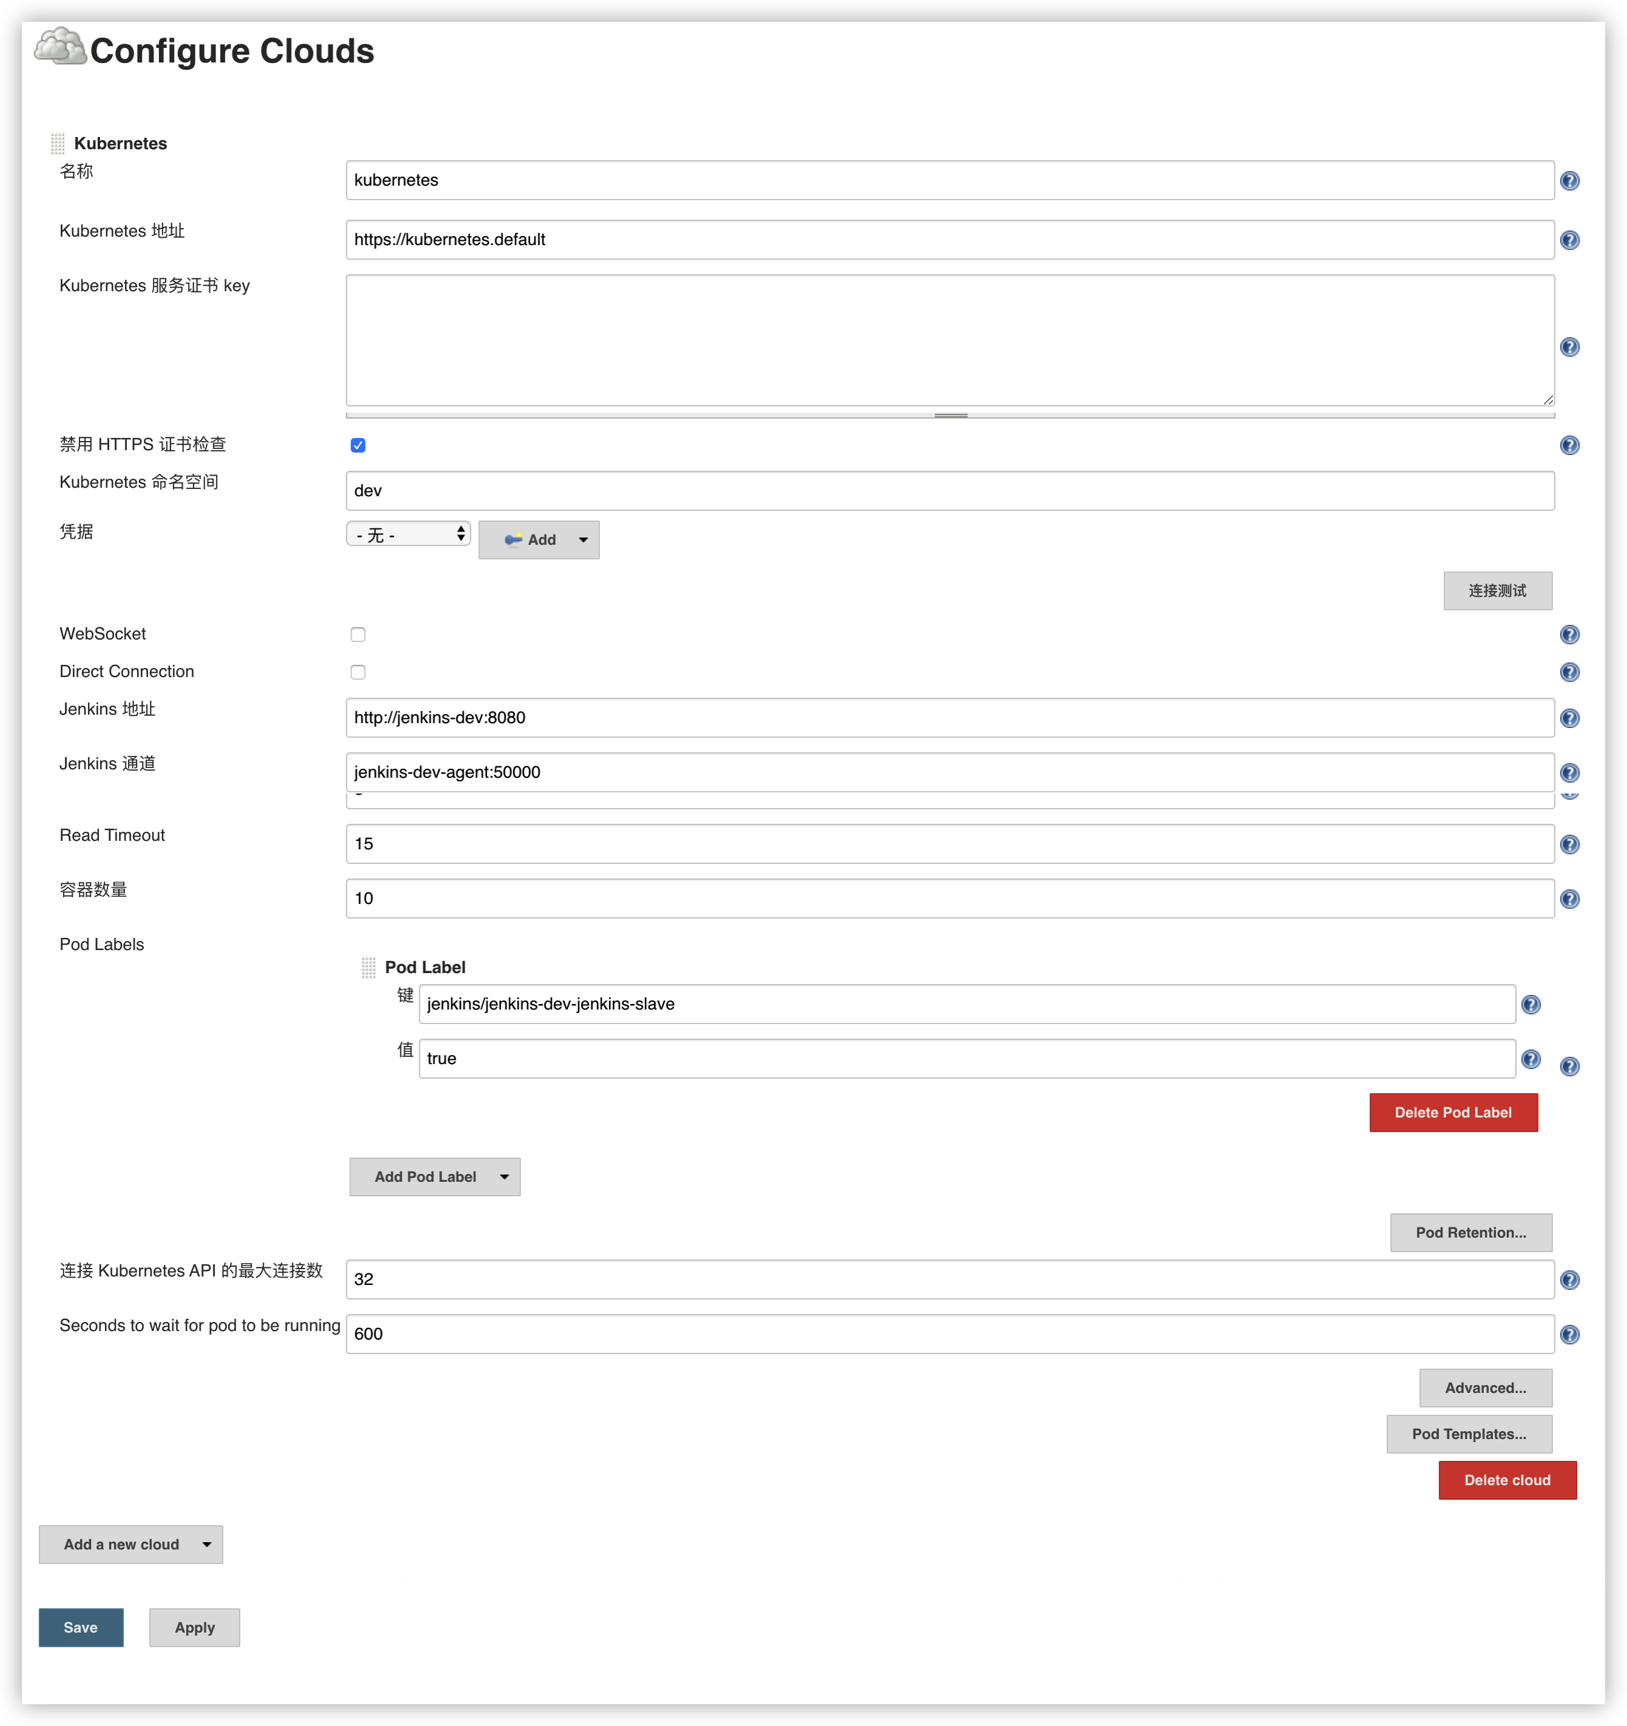Show help for Jenkins 地址 field
Viewport: 1627px width, 1726px height.
[1569, 718]
